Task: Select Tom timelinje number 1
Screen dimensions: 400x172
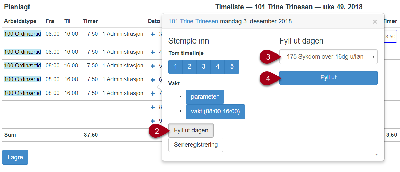Action: [176, 67]
